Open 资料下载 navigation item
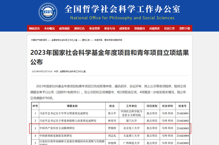Screen dimensions: 219x145 coord(184,28)
